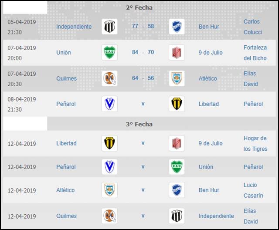Screen dimensions: 279x230
Task: Click the 3° Fecha section header
Action: pos(139,124)
